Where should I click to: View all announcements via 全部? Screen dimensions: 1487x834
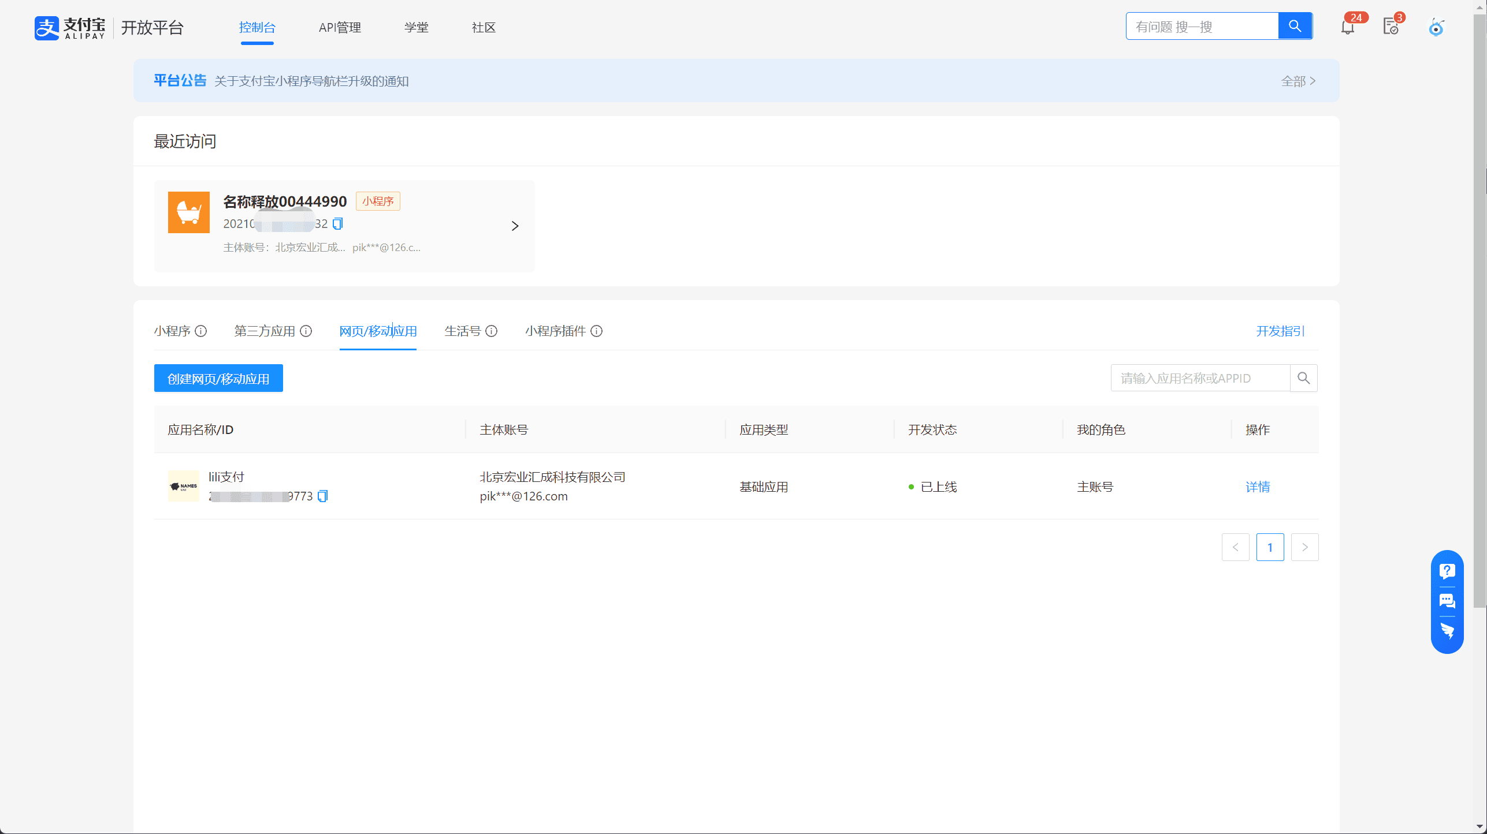1298,81
